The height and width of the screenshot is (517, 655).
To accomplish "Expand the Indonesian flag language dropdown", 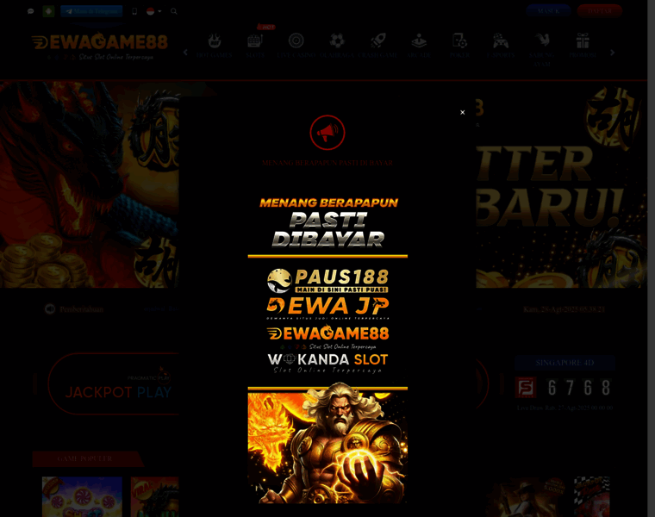I will (154, 11).
